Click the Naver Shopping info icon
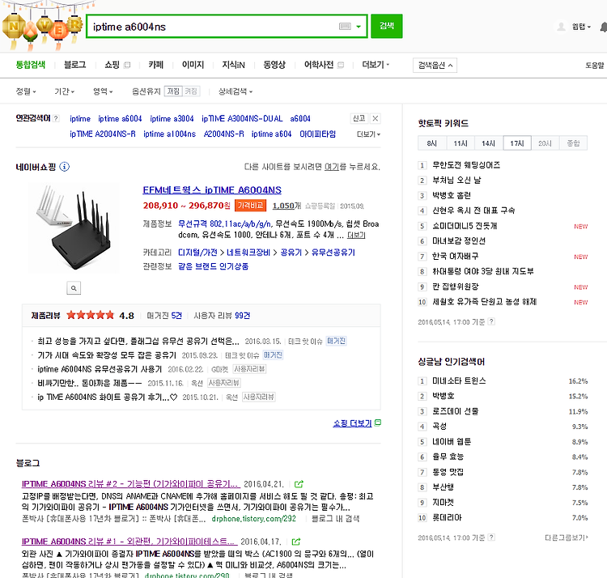The image size is (607, 578). [x=64, y=167]
